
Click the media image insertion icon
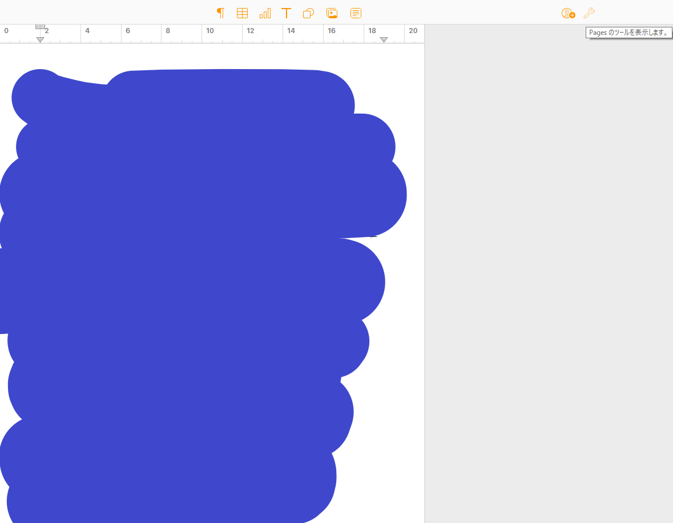tap(332, 13)
